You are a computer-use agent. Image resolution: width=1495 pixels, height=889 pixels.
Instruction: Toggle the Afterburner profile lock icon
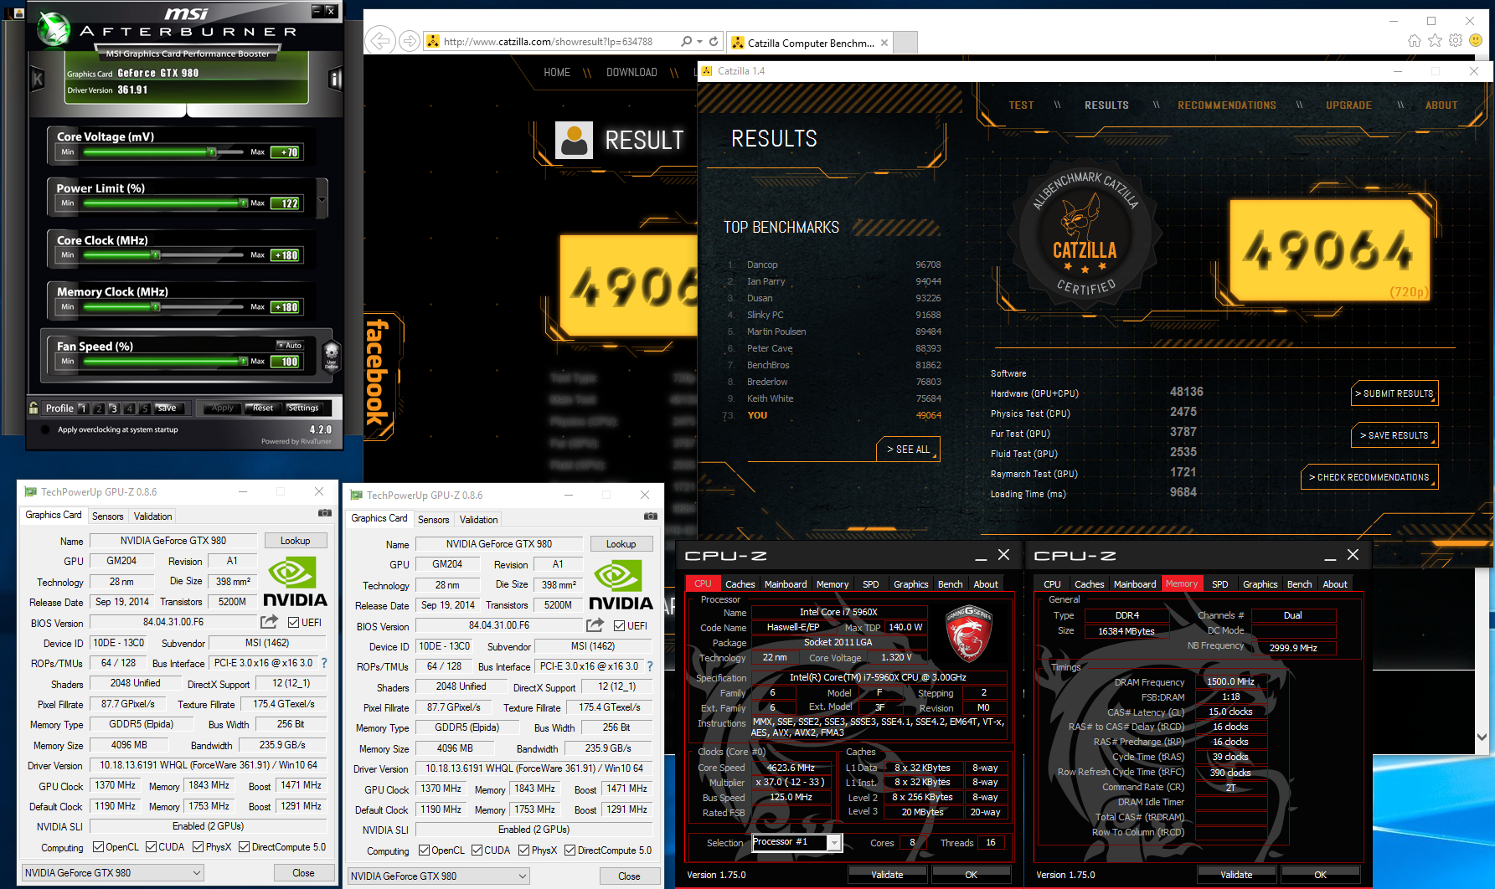tap(34, 408)
